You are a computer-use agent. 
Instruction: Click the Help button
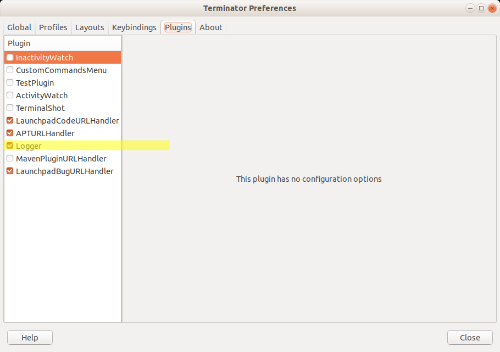coord(30,337)
